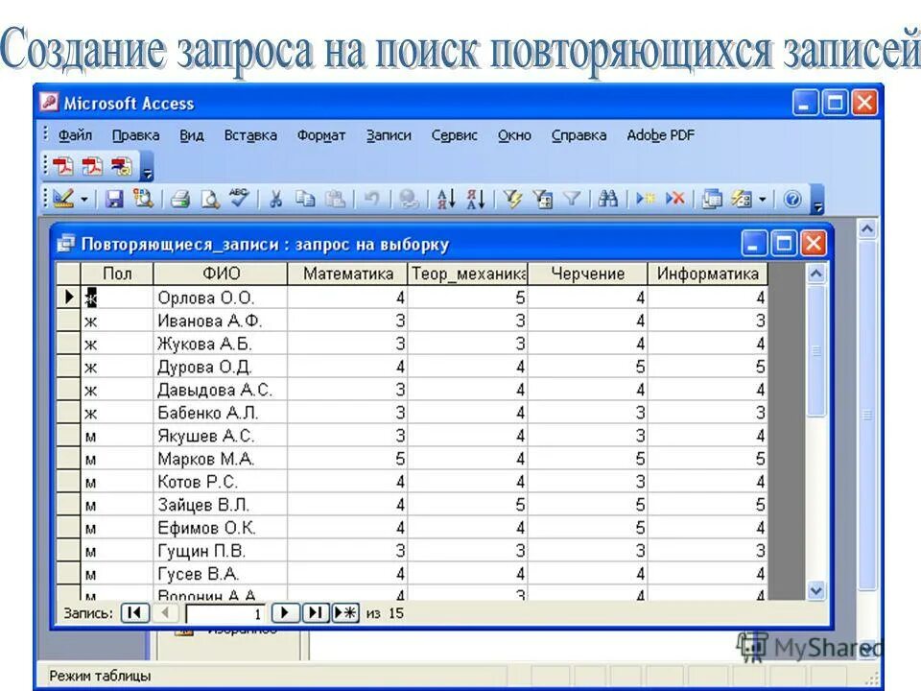This screenshot has width=921, height=691.
Task: Click the Paste icon
Action: coord(335,200)
